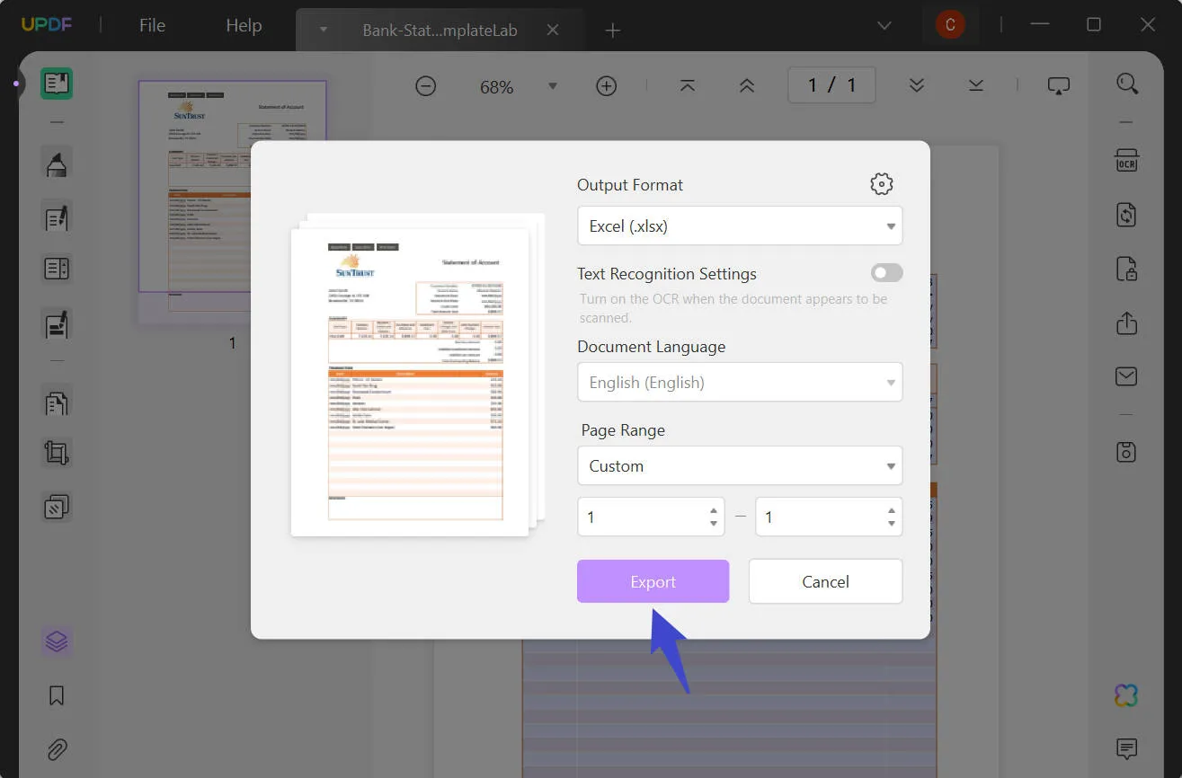Open the Layers panel icon
The height and width of the screenshot is (778, 1182).
(x=57, y=641)
